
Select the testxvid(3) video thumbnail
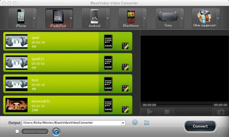(x=17, y=105)
